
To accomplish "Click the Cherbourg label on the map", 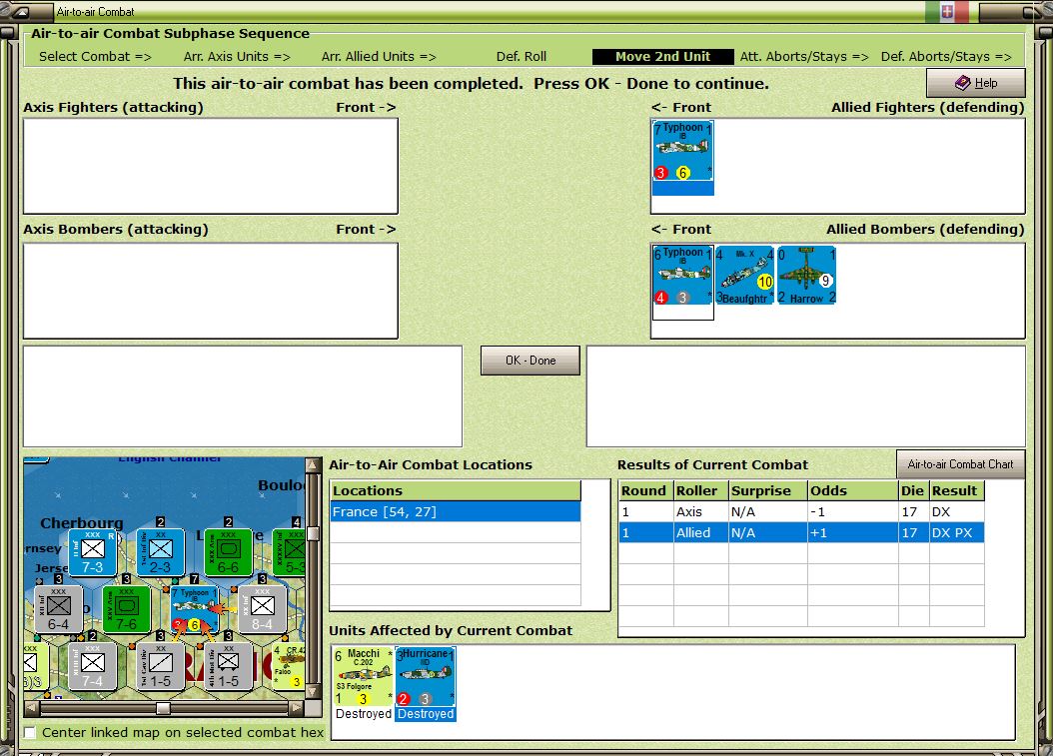I will [x=82, y=522].
